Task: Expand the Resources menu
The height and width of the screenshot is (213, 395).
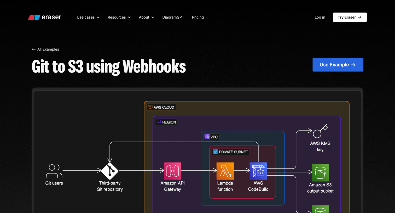Action: [x=119, y=17]
